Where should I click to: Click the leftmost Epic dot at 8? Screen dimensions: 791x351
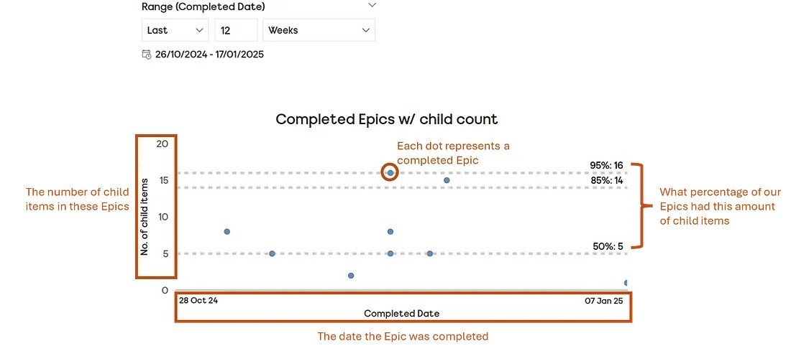(227, 232)
